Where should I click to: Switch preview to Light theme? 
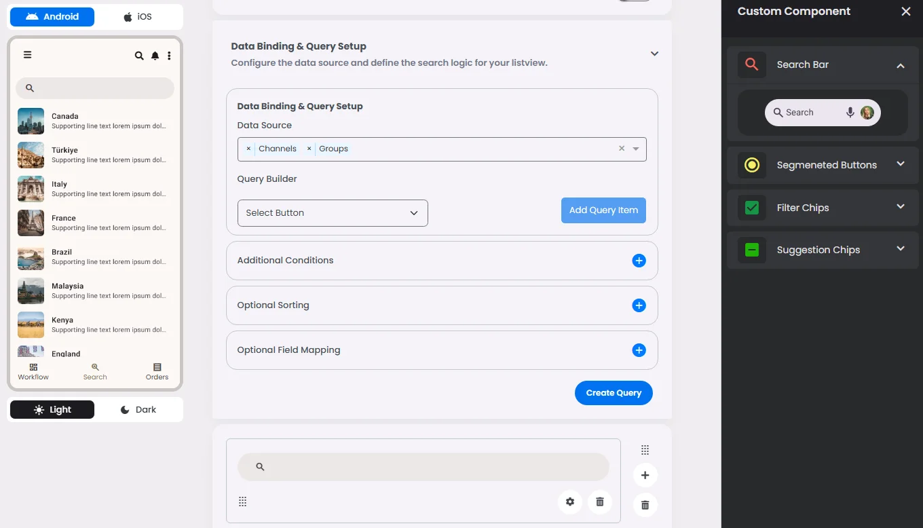coord(52,410)
